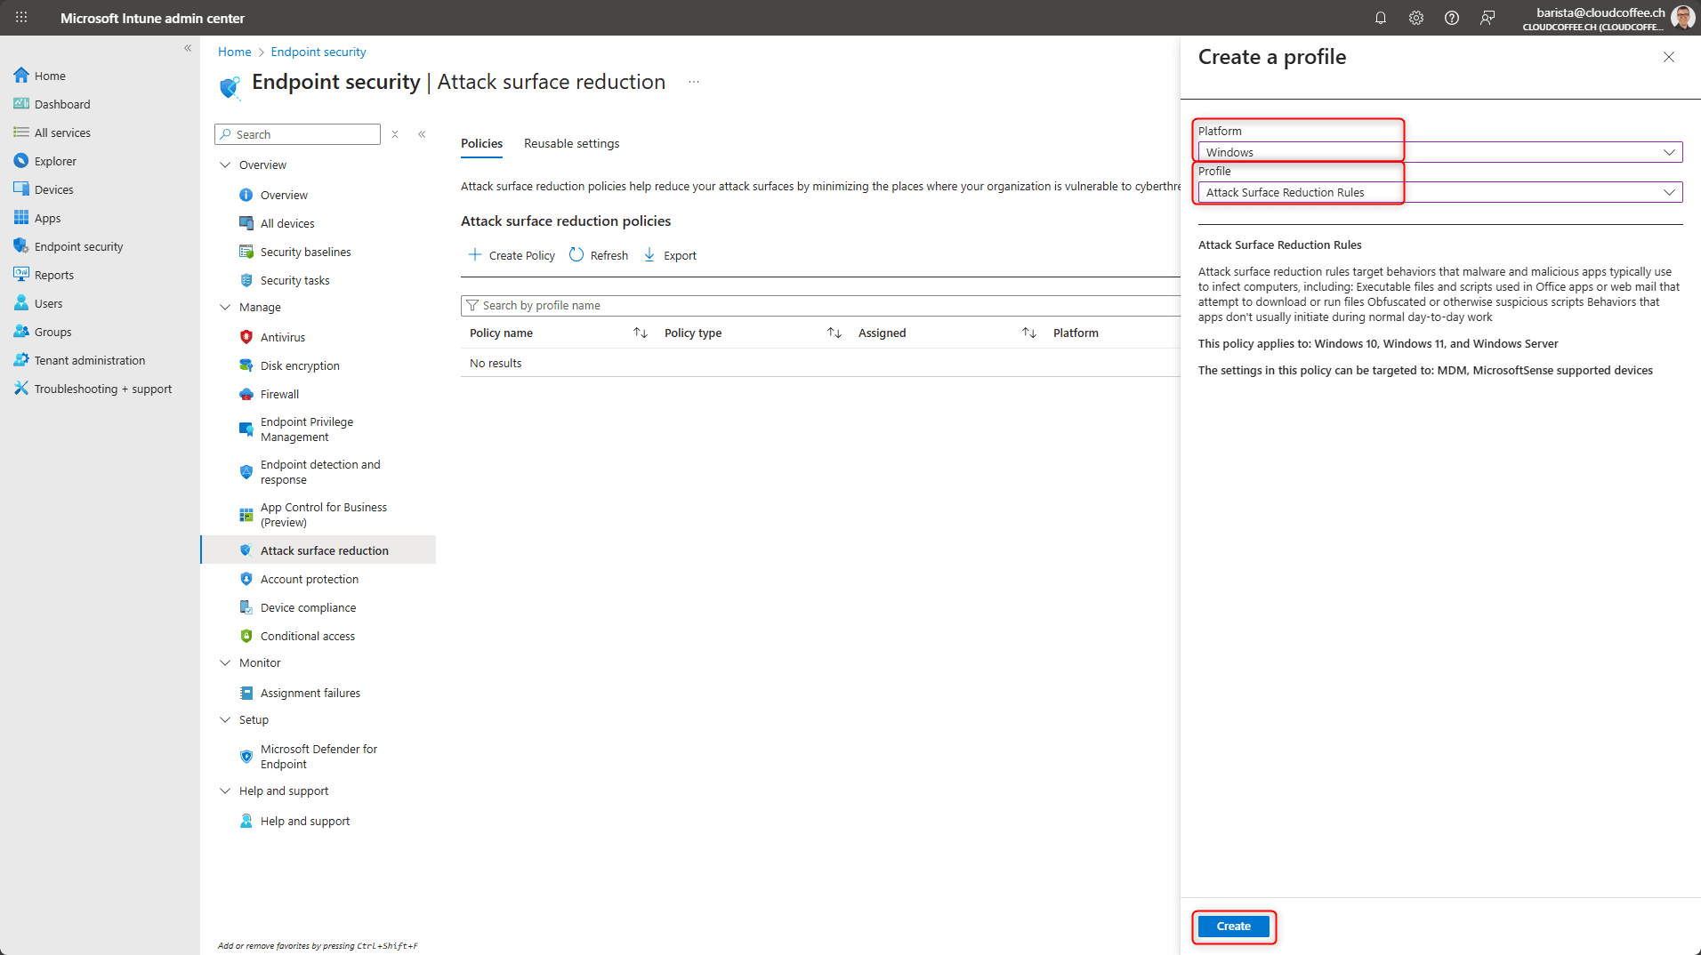Click the Export download icon
This screenshot has height=955, width=1701.
[649, 255]
